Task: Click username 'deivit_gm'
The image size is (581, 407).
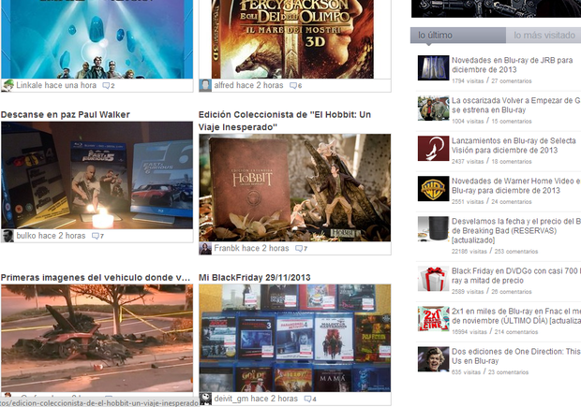Action: pos(231,399)
